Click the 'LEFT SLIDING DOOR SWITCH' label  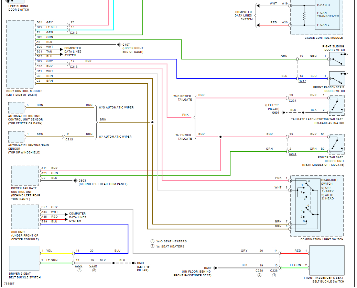(x=19, y=8)
